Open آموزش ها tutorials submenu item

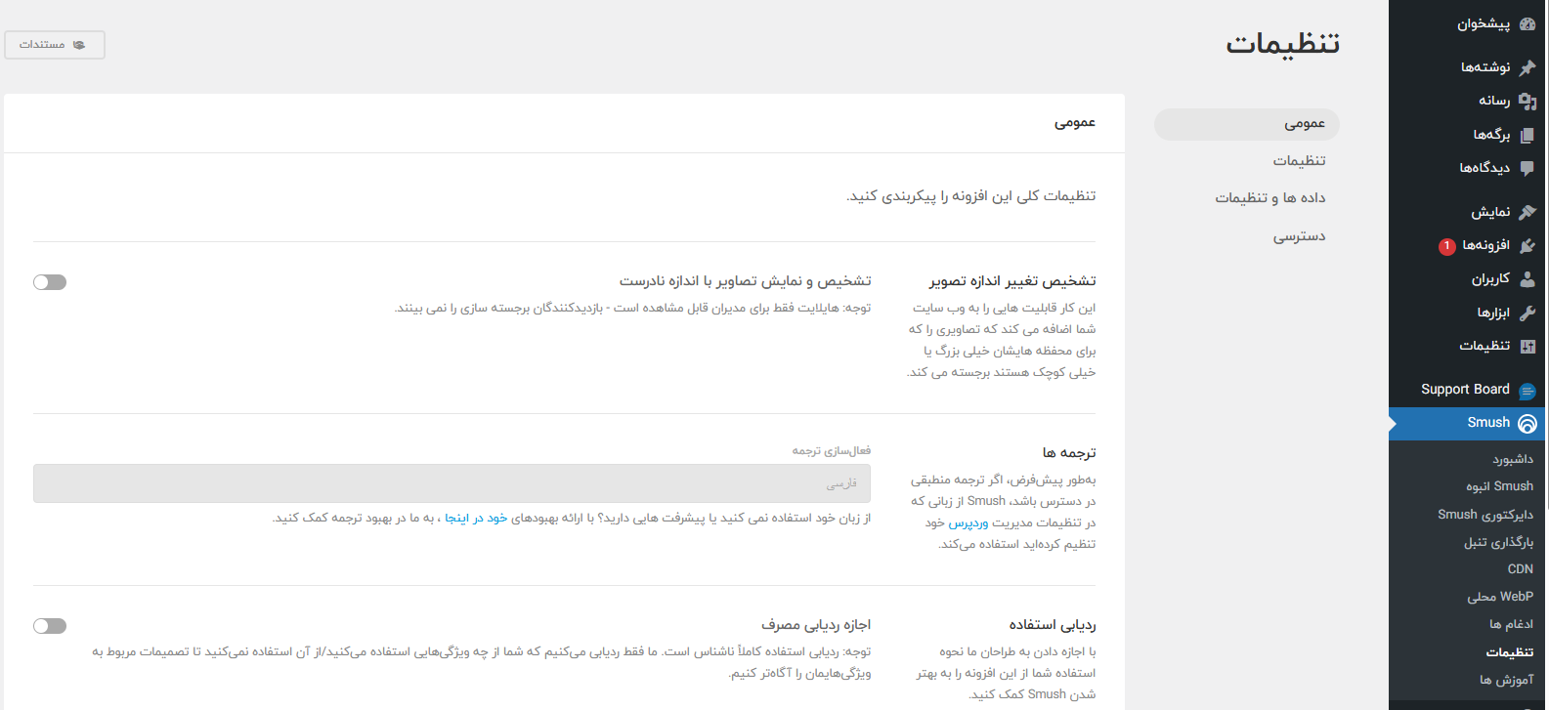[1506, 680]
